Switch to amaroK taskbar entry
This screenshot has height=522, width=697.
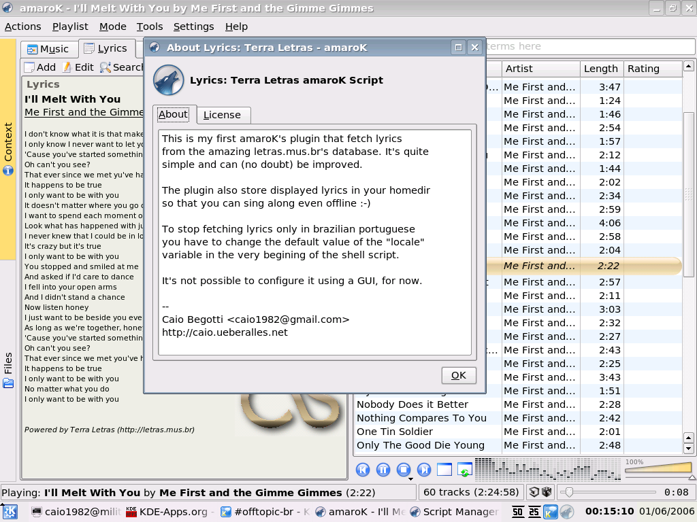360,512
